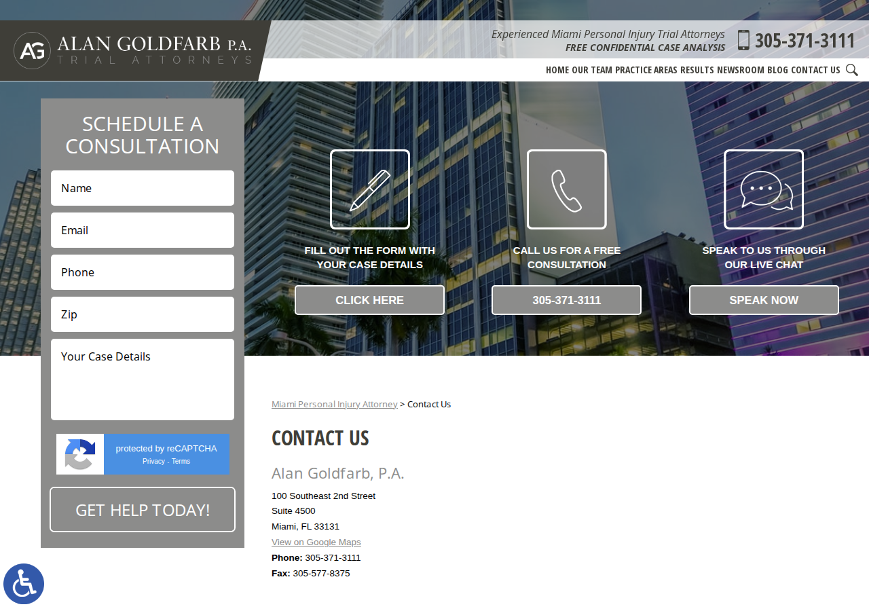Open the Our Team menu item
The width and height of the screenshot is (869, 611).
(x=592, y=70)
